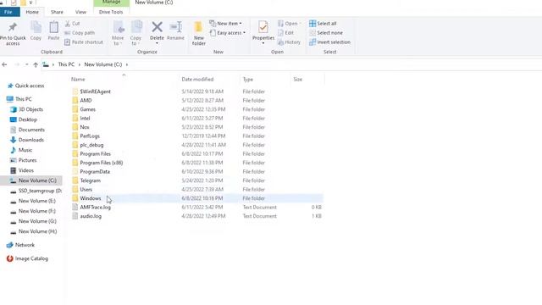
Task: Click the up one level arrow
Action: point(36,64)
